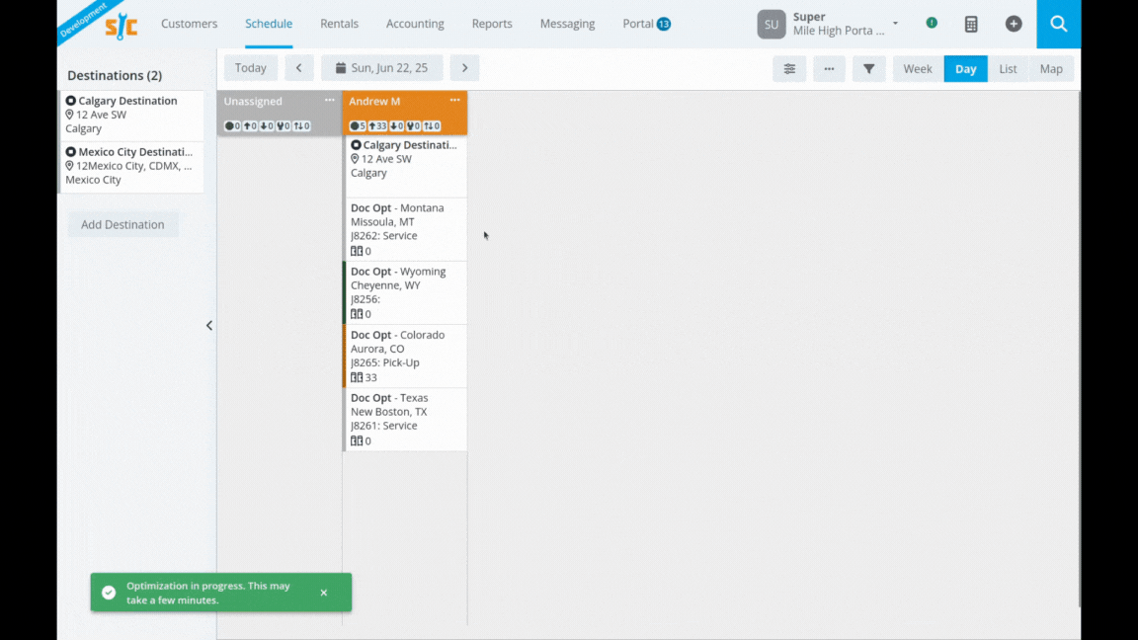Go to next day arrow
Screen dimensions: 1138x640
[464, 68]
